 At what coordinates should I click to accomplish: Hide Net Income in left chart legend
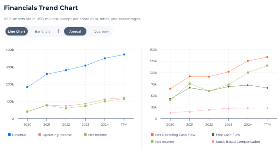point(97,135)
